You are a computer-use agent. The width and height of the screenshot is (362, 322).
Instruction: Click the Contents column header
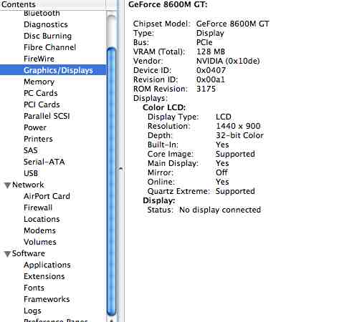click(x=53, y=4)
